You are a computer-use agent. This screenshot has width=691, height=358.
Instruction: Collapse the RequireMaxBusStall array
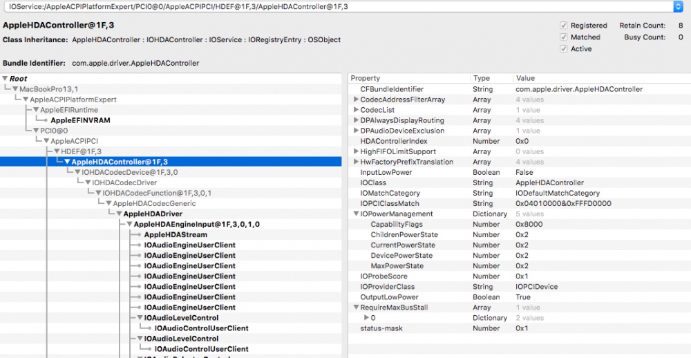356,308
